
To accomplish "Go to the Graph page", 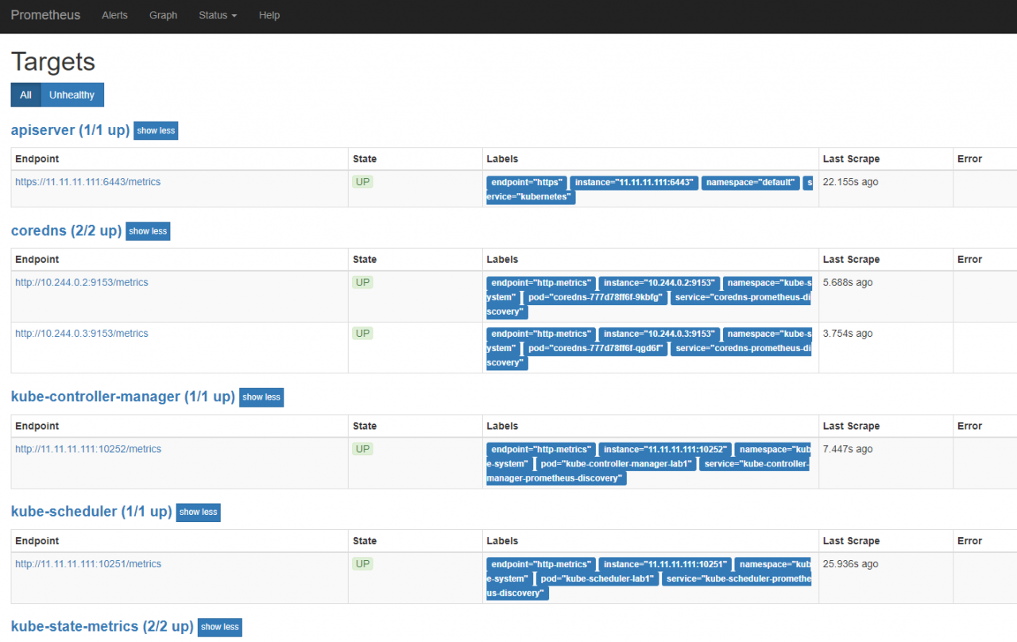I will click(163, 15).
